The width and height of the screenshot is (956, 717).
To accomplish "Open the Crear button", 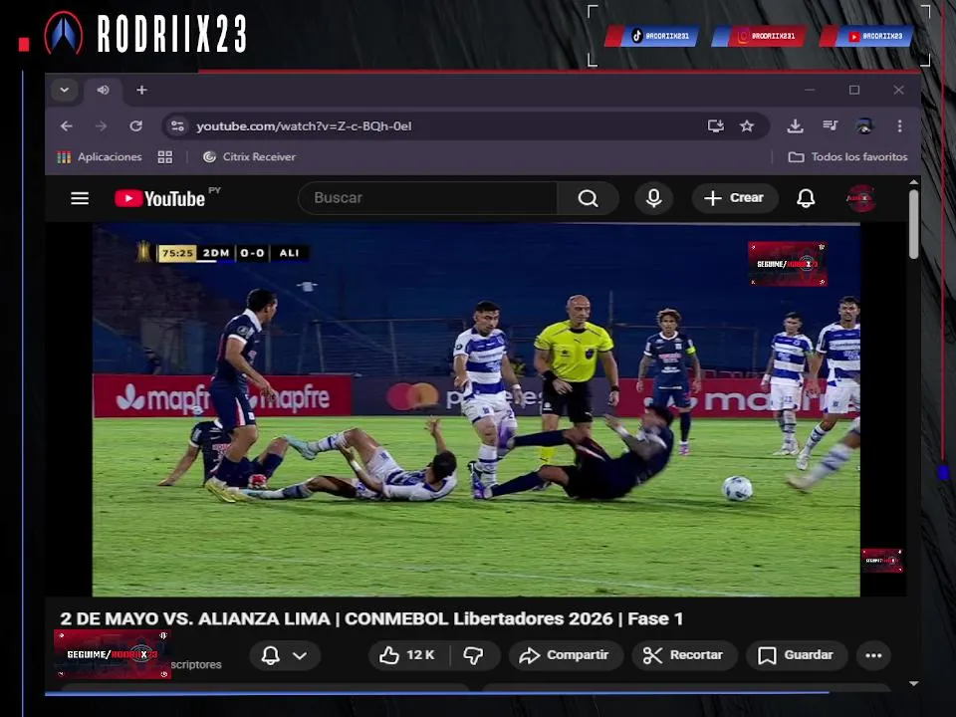I will click(x=735, y=198).
